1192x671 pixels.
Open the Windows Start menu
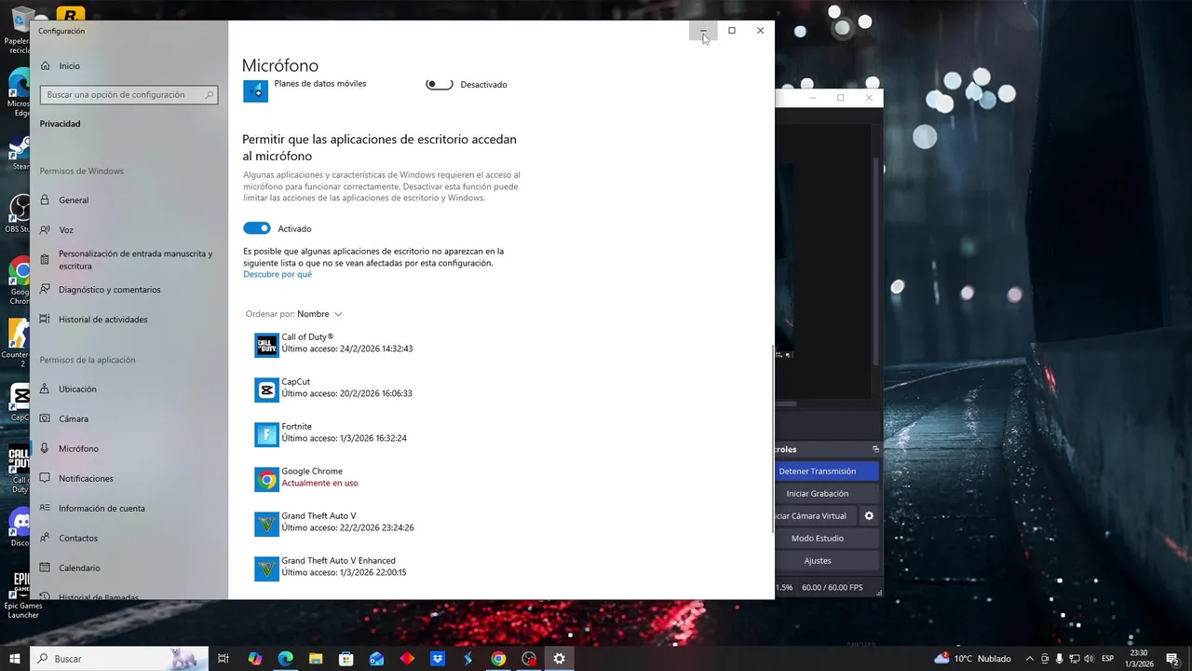pos(15,659)
